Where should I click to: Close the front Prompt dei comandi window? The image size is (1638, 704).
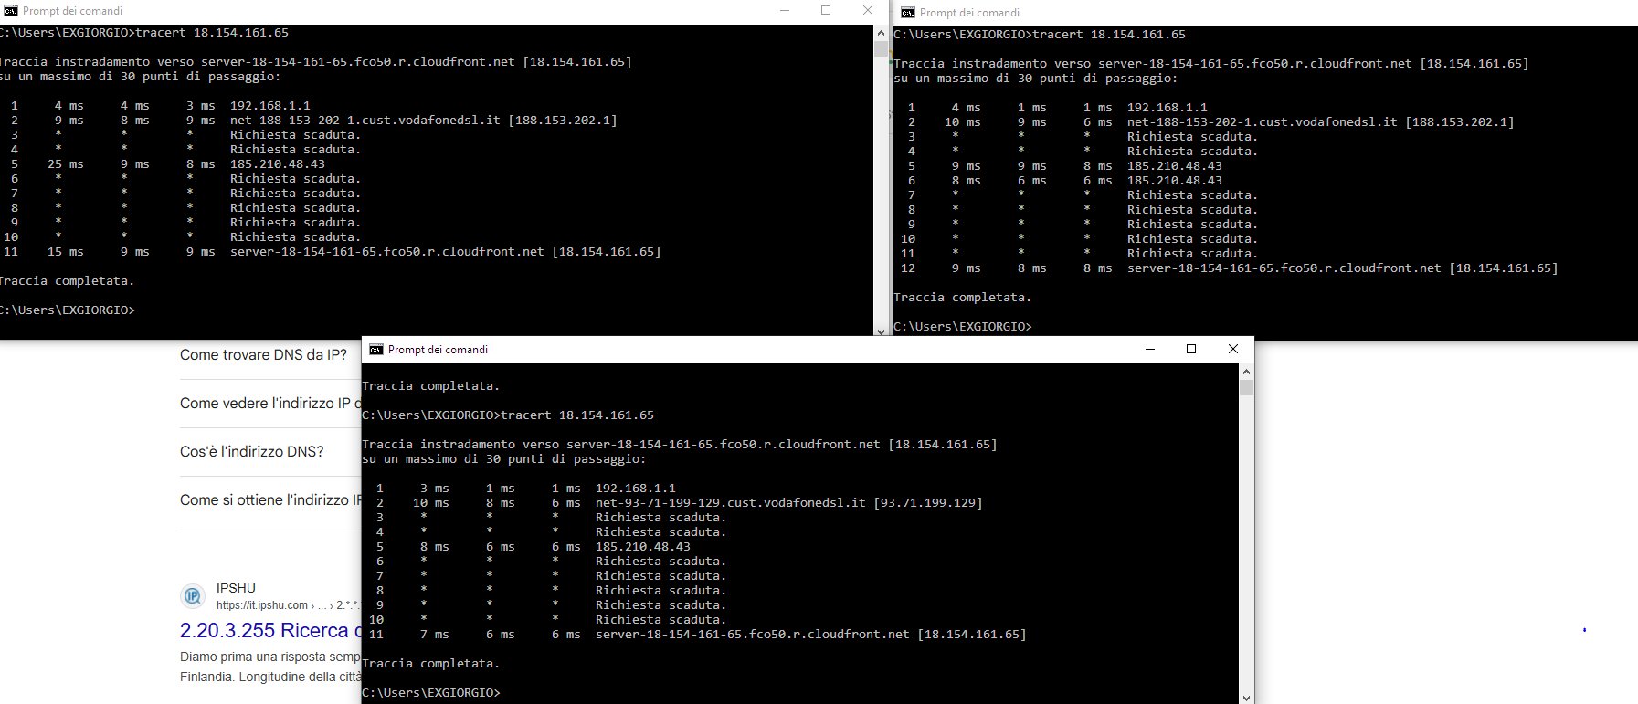pos(1233,349)
